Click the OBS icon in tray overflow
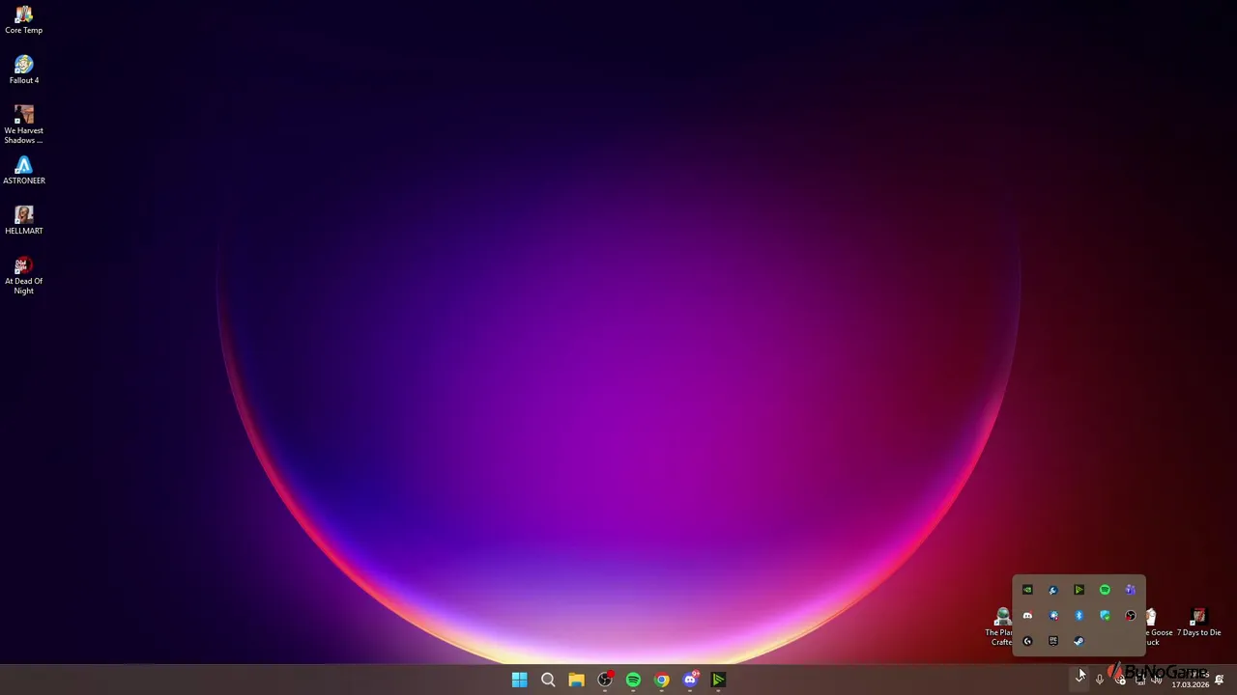The width and height of the screenshot is (1237, 695). (x=1131, y=616)
